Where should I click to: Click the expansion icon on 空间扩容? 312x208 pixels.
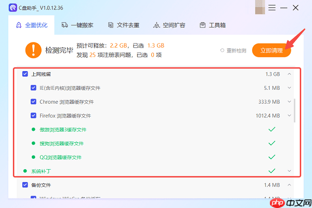[157, 25]
